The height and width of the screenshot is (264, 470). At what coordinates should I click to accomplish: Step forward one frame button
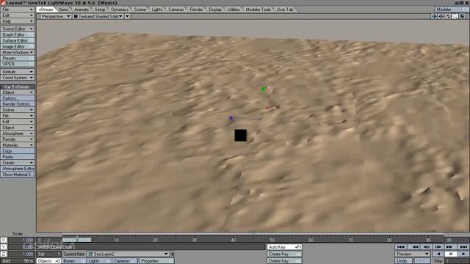pos(438,247)
